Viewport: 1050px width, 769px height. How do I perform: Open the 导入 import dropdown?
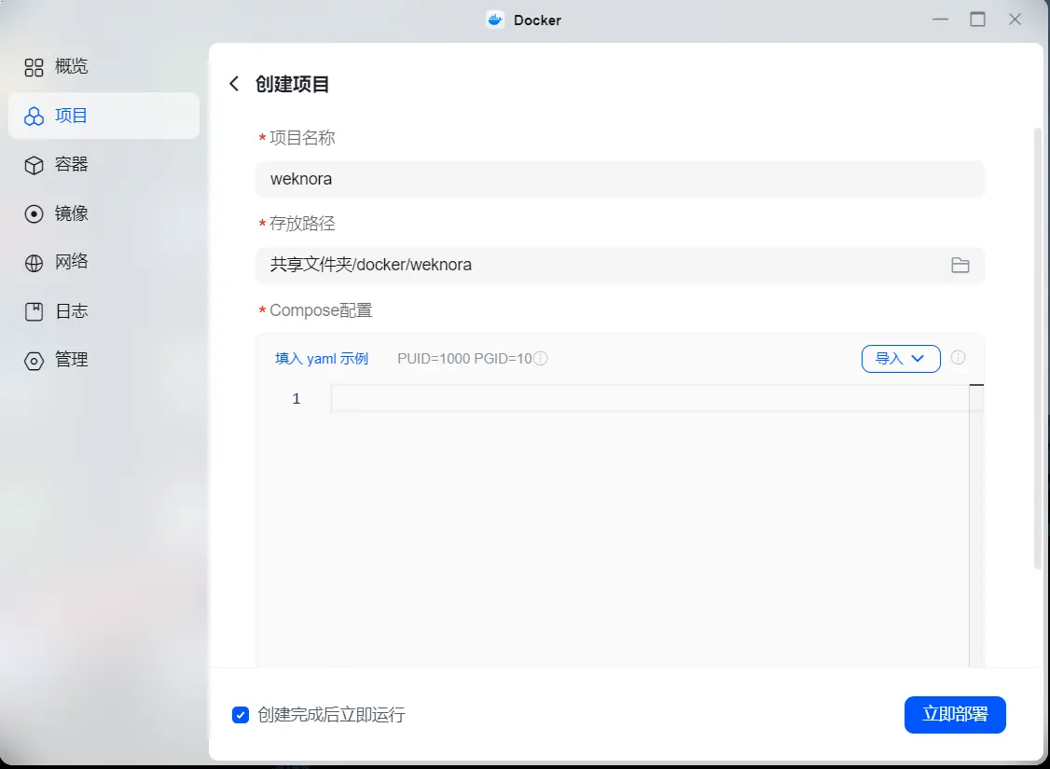coord(901,359)
